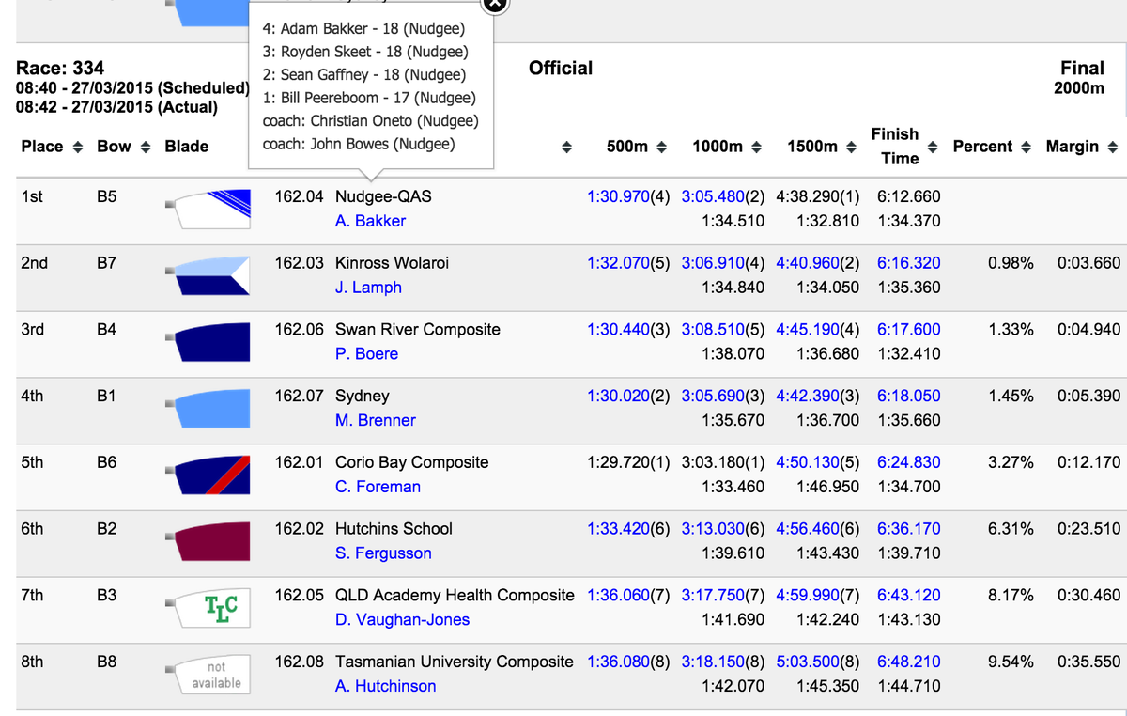Click entry number 162.08
This screenshot has height=716, width=1127.
point(299,662)
